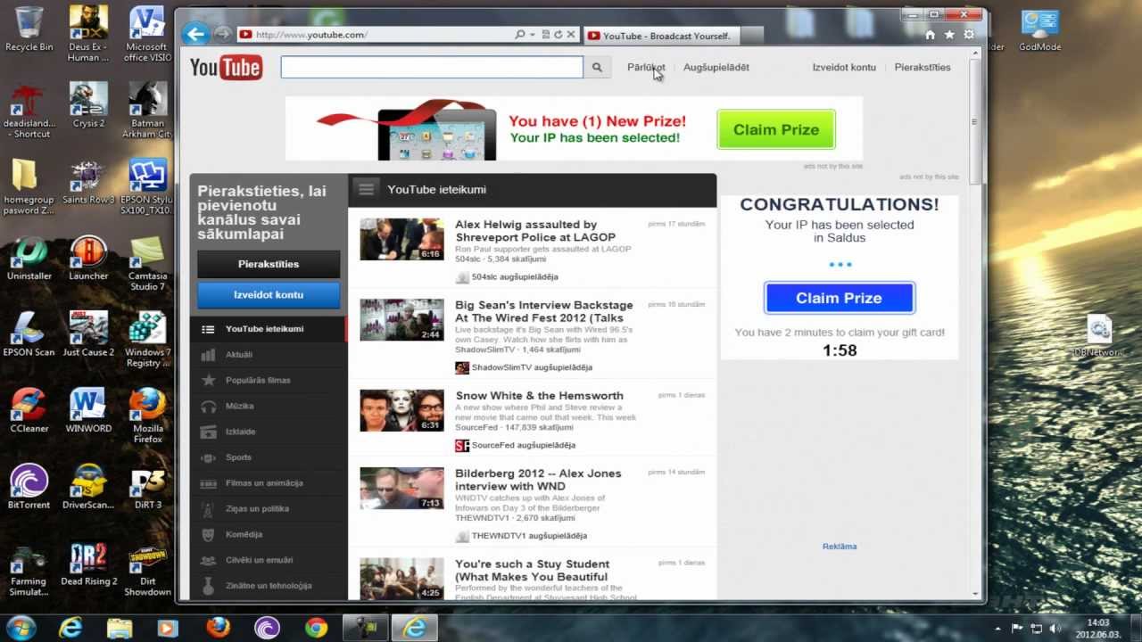Click the guide menu icon beside YouTube ieteikumi
This screenshot has height=642, width=1142.
coord(365,189)
